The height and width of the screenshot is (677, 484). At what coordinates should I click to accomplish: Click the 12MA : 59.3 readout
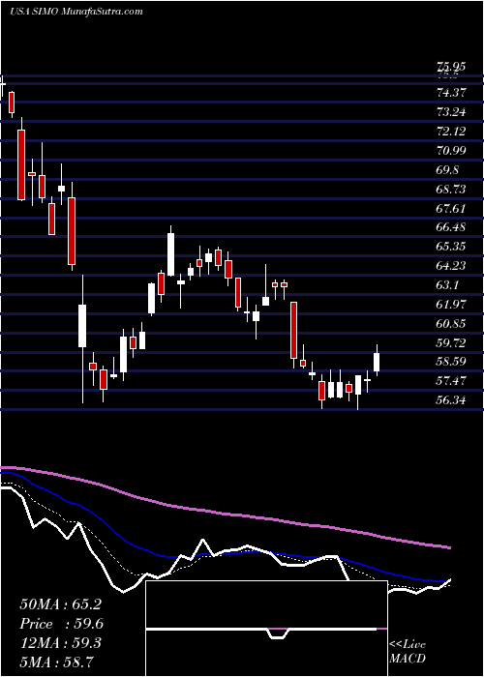[x=60, y=643]
